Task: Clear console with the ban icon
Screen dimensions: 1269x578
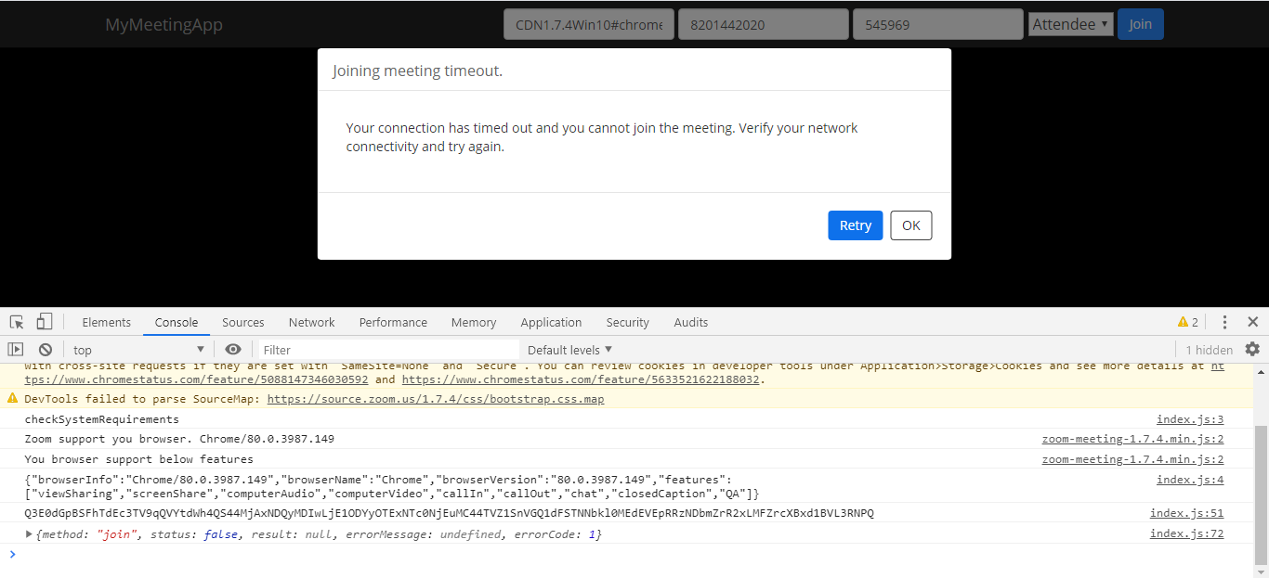Action: [45, 350]
